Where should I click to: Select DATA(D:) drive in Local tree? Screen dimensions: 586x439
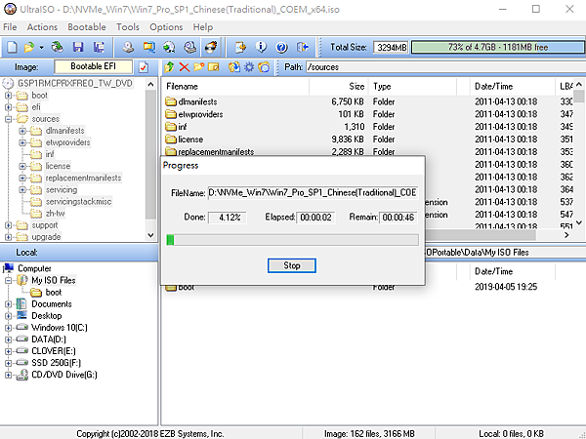pyautogui.click(x=49, y=339)
